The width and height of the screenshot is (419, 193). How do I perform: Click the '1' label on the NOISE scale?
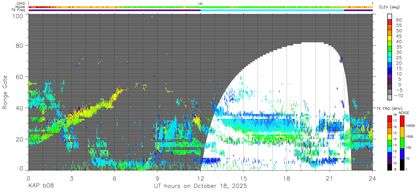pos(406,170)
